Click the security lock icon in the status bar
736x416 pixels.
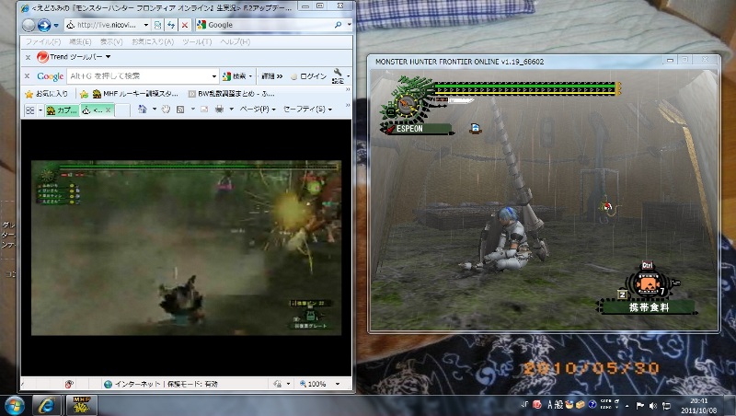pos(278,384)
